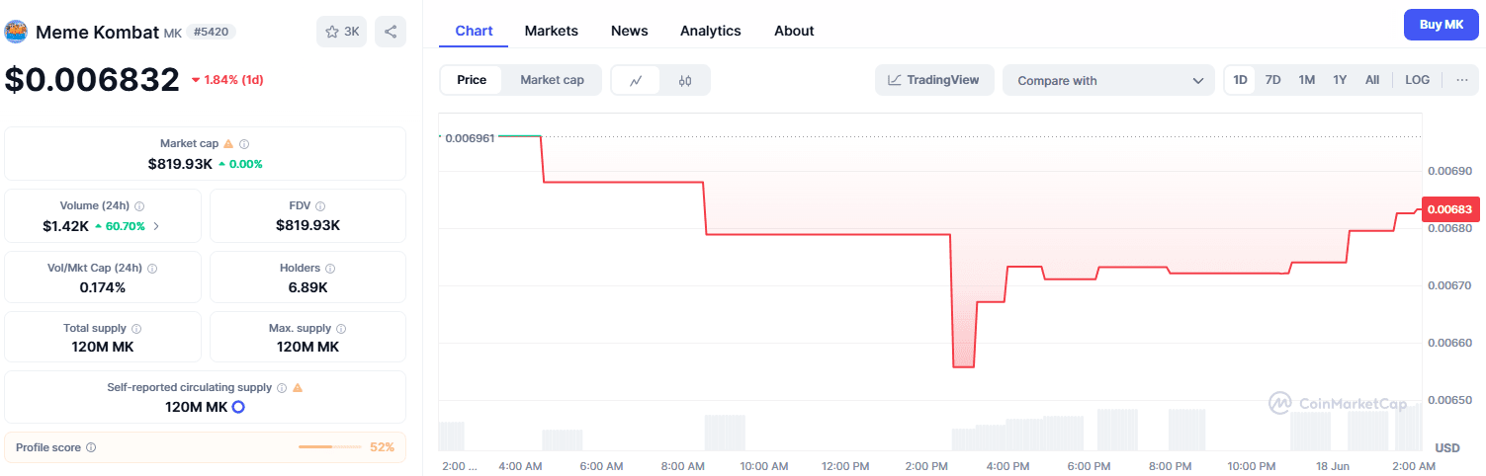Click the 0.174% Vol/Mkt Cap value
This screenshot has width=1486, height=476.
pos(103,287)
